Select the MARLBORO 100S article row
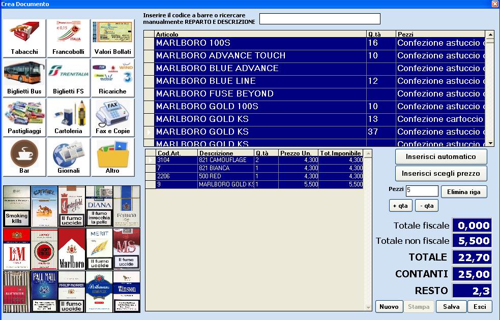 point(314,43)
